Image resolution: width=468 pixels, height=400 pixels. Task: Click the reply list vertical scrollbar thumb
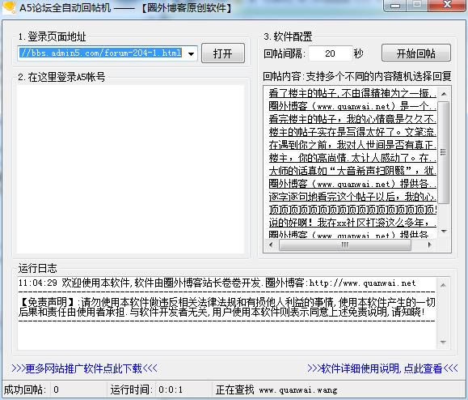point(444,152)
